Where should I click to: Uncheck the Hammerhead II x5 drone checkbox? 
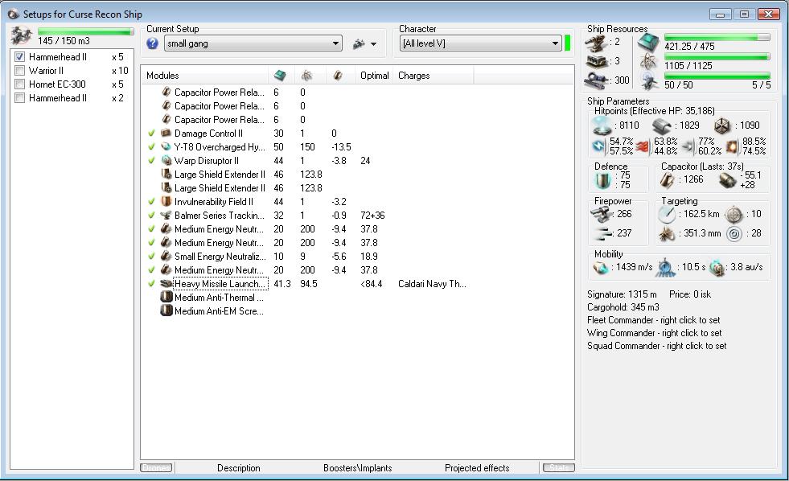coord(19,57)
